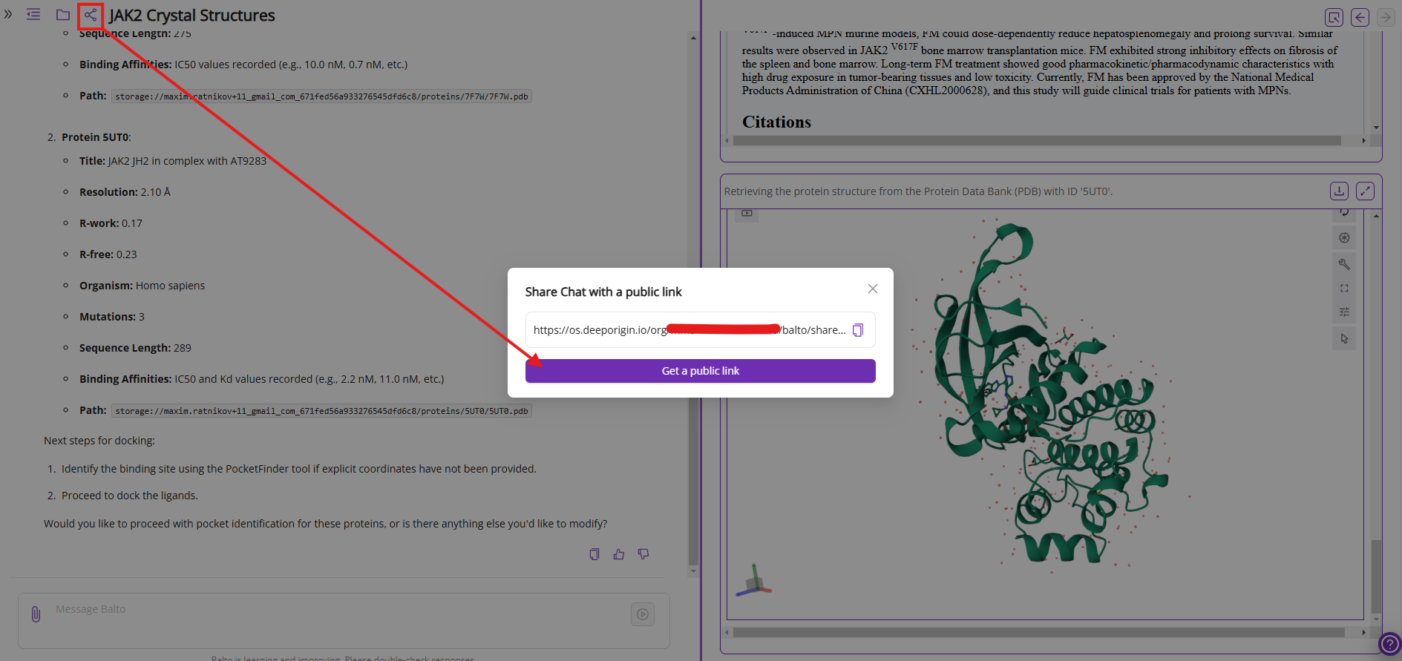Click the share URL field
The width and height of the screenshot is (1402, 661).
coord(700,330)
